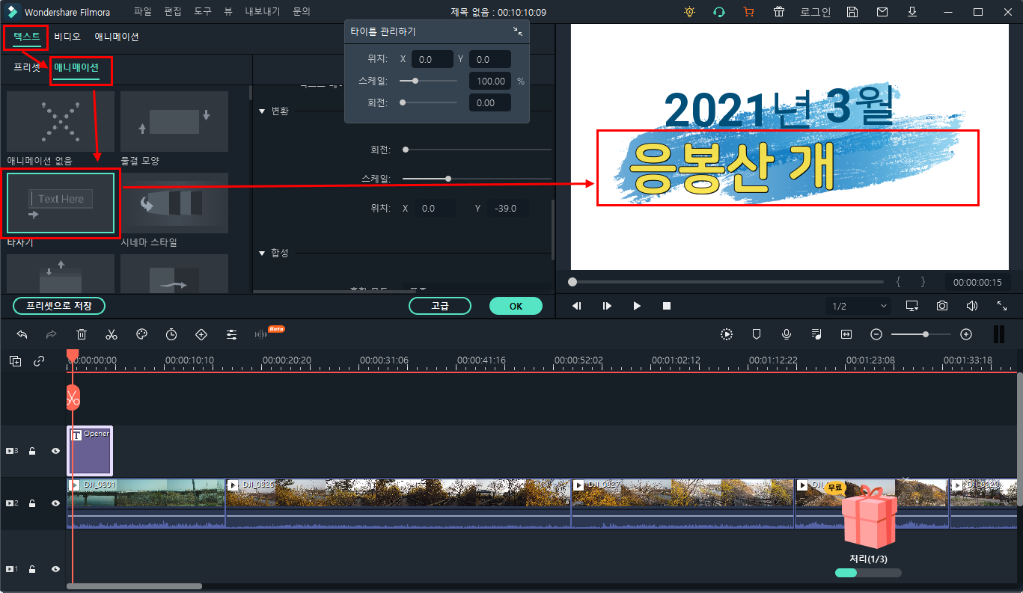Screen dimensions: 1023x593
Task: Click the Beta audio waveform icon
Action: [x=262, y=334]
